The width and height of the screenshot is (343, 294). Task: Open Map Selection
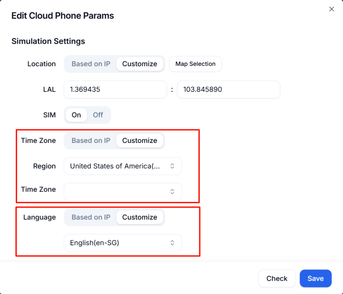click(x=195, y=64)
